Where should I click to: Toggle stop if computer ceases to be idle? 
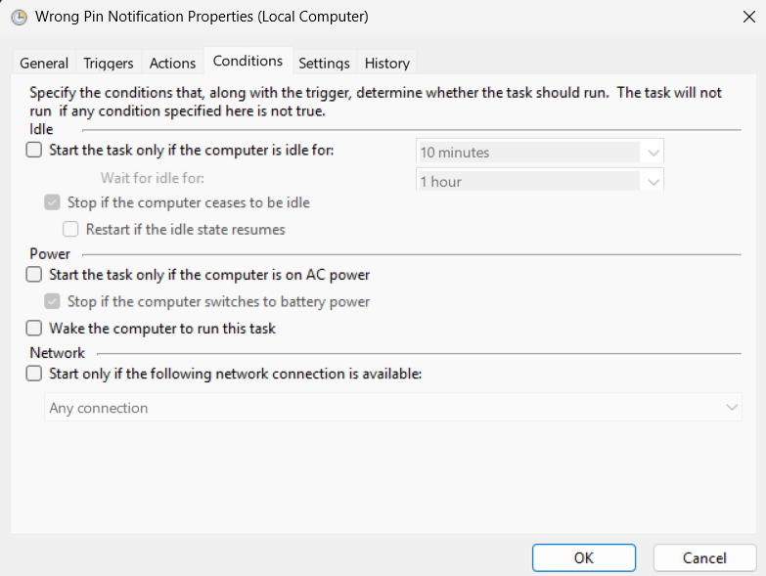(53, 203)
